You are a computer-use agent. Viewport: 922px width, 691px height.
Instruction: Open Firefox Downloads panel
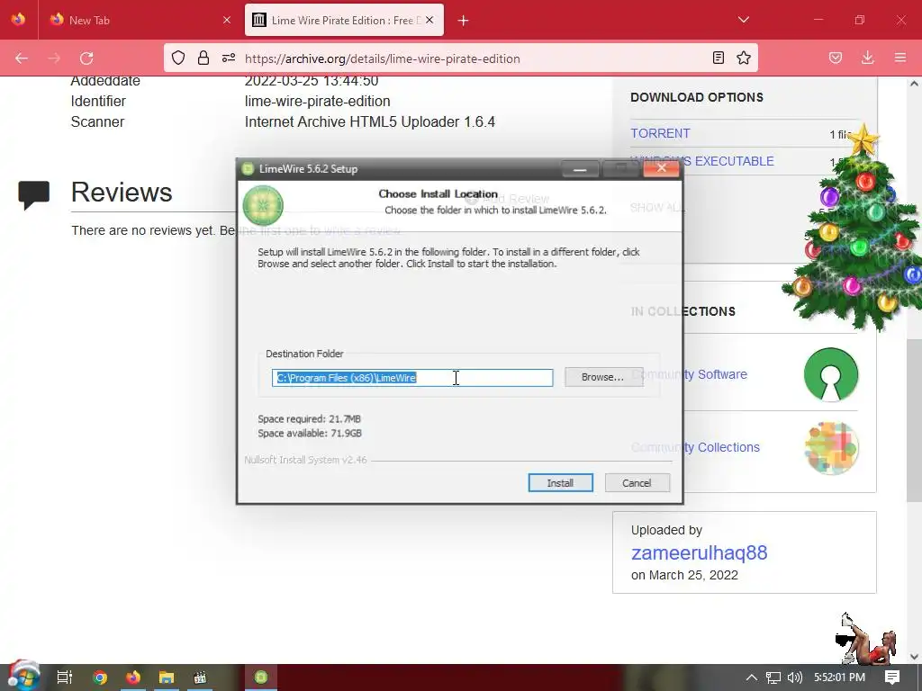coord(867,58)
